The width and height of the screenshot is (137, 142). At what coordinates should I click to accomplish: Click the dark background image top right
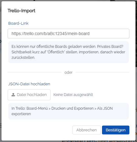136,34
